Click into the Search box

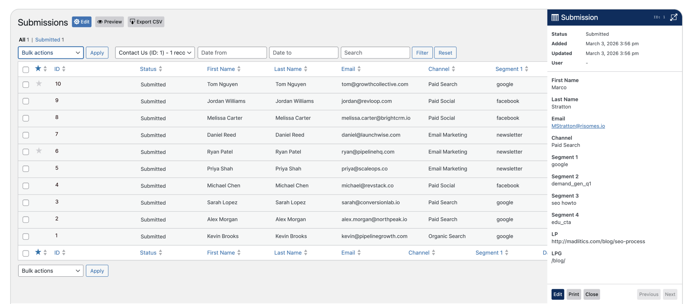[x=376, y=53]
